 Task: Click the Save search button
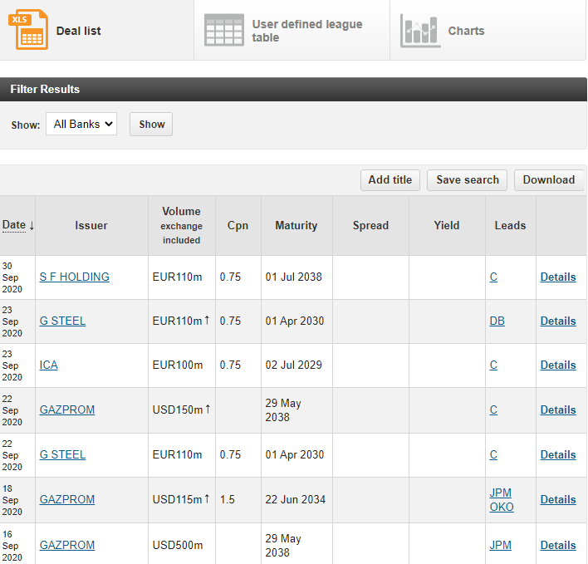(x=467, y=180)
